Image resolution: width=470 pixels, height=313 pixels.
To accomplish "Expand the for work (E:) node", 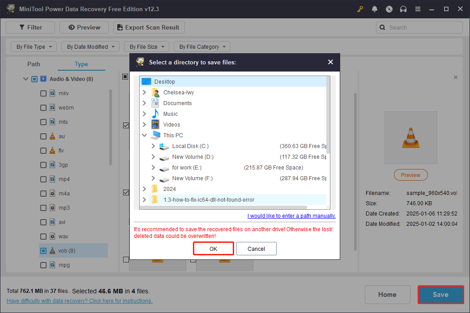I will click(153, 167).
